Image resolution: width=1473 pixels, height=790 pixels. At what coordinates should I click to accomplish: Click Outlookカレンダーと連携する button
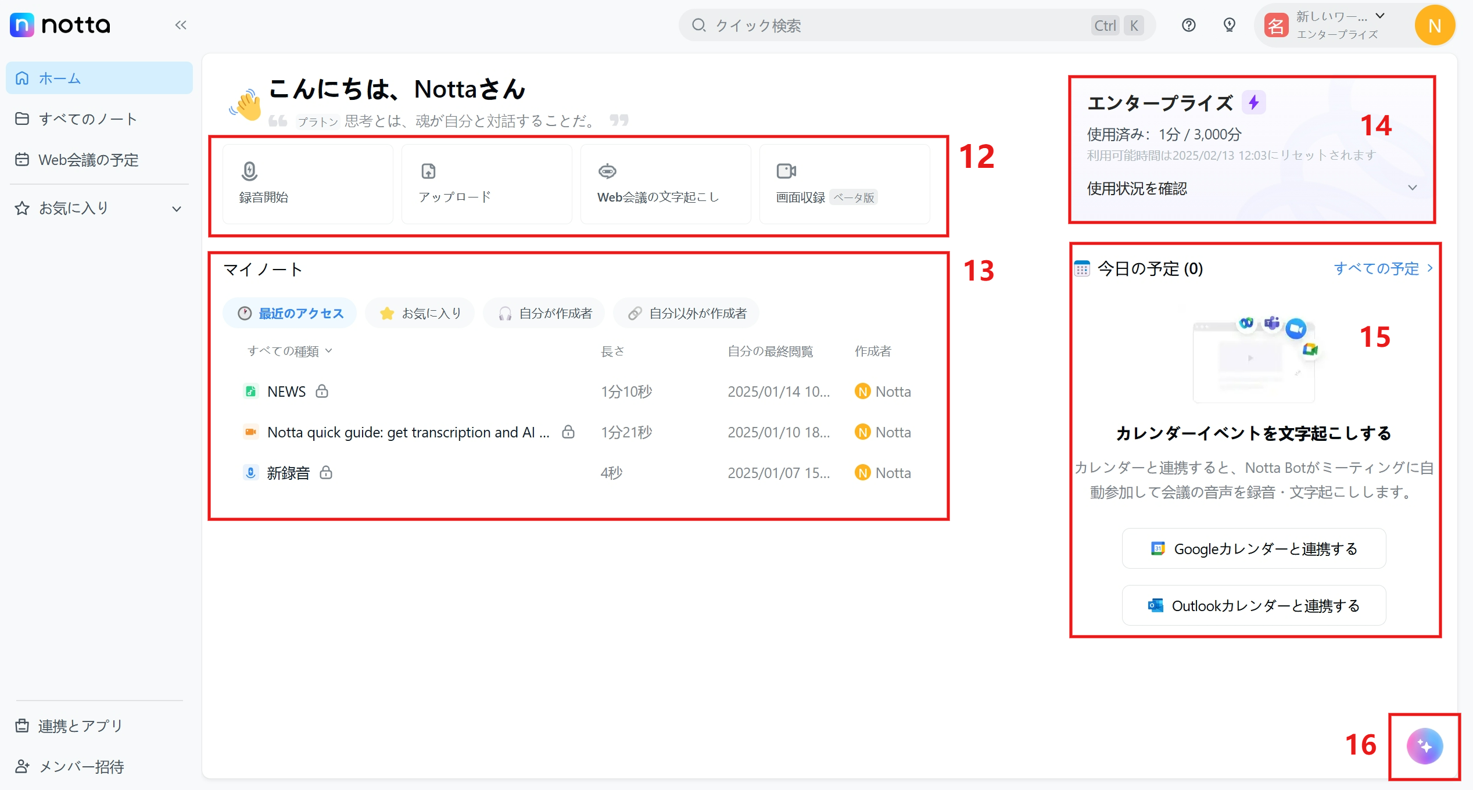(x=1254, y=605)
